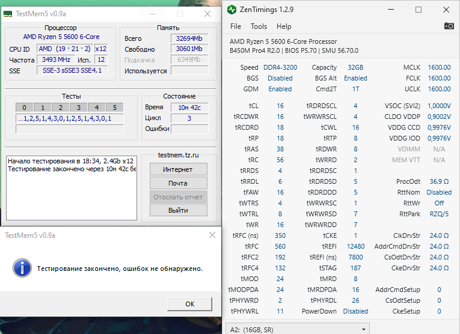Screen dimensions: 460x334
Task: Click the Цикл field showing 3
Action: click(x=189, y=118)
